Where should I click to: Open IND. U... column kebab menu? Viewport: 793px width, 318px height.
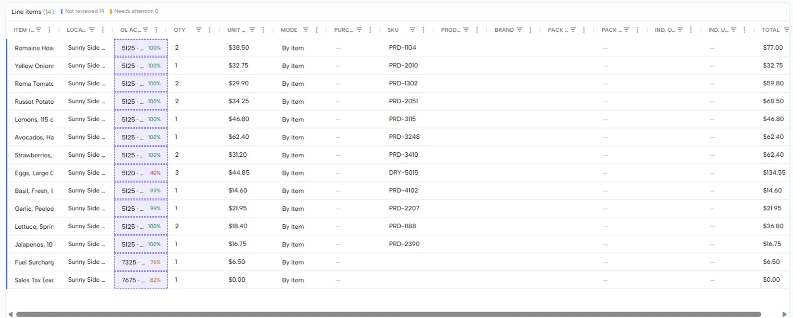click(x=744, y=30)
